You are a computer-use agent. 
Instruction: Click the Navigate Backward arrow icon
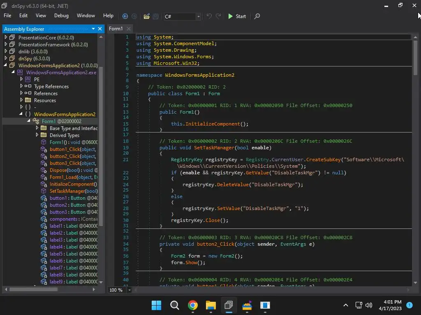click(x=125, y=16)
